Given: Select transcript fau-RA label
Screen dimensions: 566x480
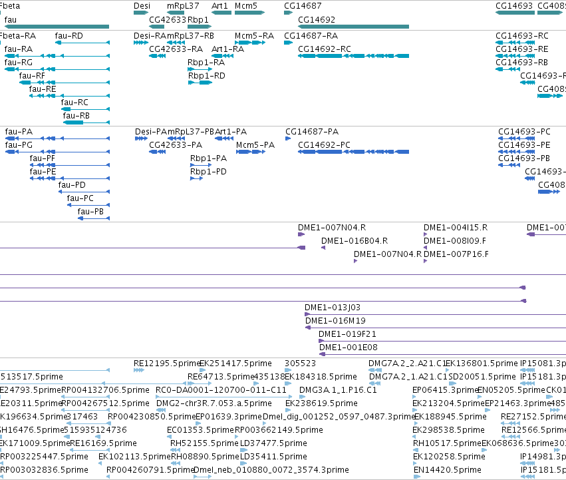Looking at the screenshot, I should click(x=19, y=49).
